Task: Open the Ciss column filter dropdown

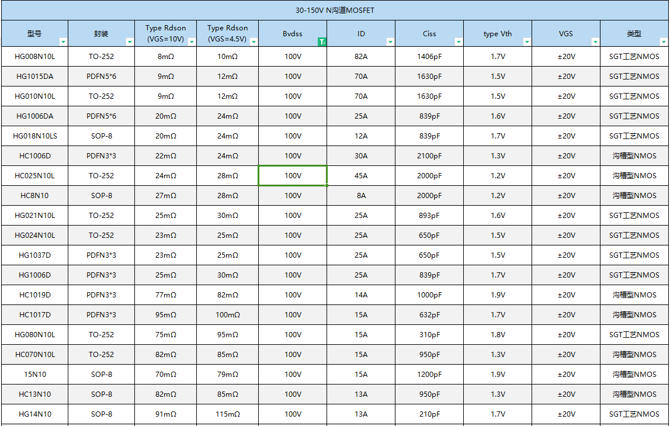Action: pyautogui.click(x=459, y=41)
